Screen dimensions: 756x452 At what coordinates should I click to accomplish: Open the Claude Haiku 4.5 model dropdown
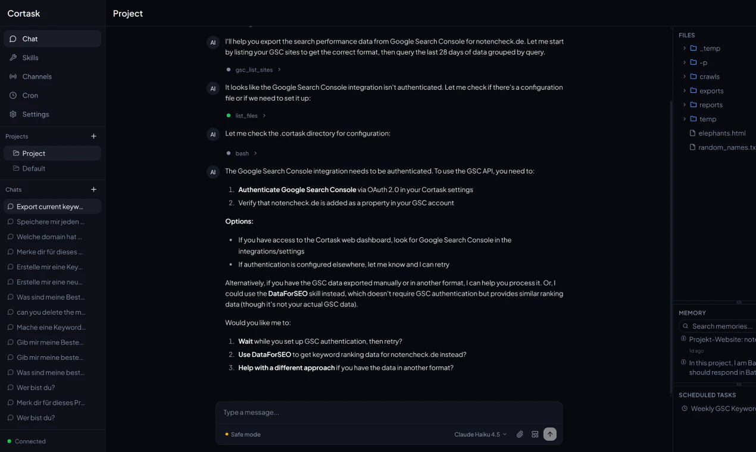480,435
